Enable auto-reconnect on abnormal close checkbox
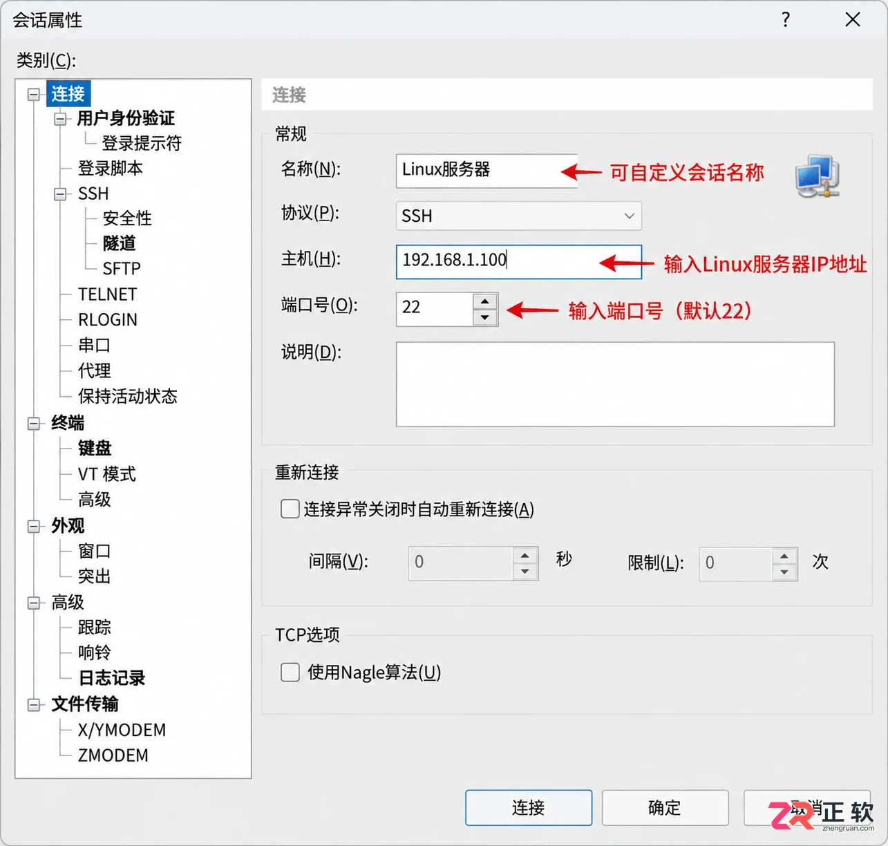Image resolution: width=888 pixels, height=846 pixels. coord(290,509)
